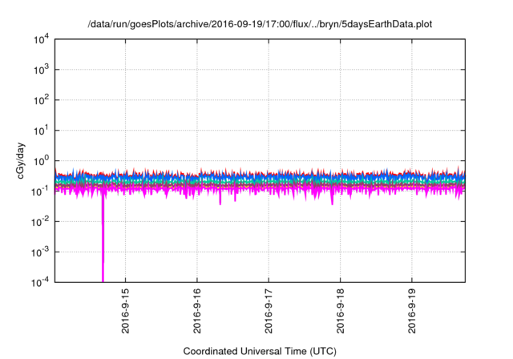
Task: Click the 10^0 y-axis tick label
Action: click(x=42, y=161)
